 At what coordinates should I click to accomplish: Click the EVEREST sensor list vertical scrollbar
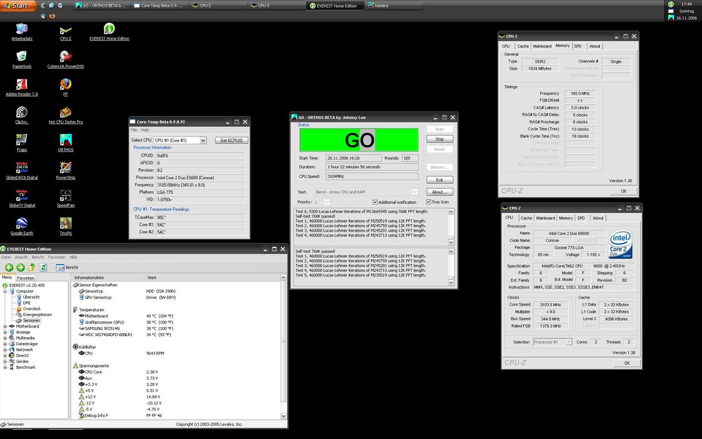pos(284,347)
